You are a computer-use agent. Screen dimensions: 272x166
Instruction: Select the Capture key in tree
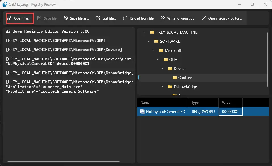click(x=185, y=78)
